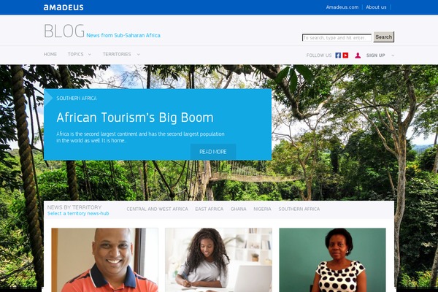The image size is (438, 292).
Task: Open the Sign Up dropdown chevron
Action: click(393, 55)
